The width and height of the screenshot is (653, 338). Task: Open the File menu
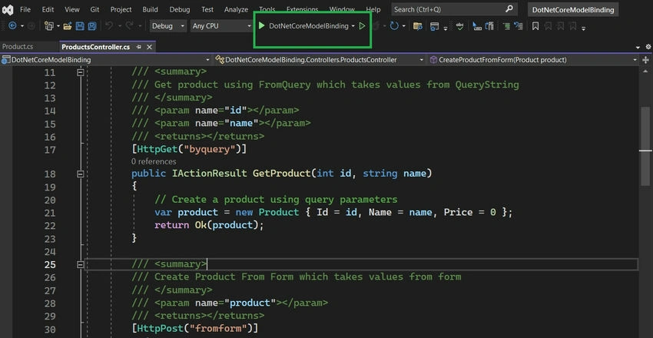[25, 9]
